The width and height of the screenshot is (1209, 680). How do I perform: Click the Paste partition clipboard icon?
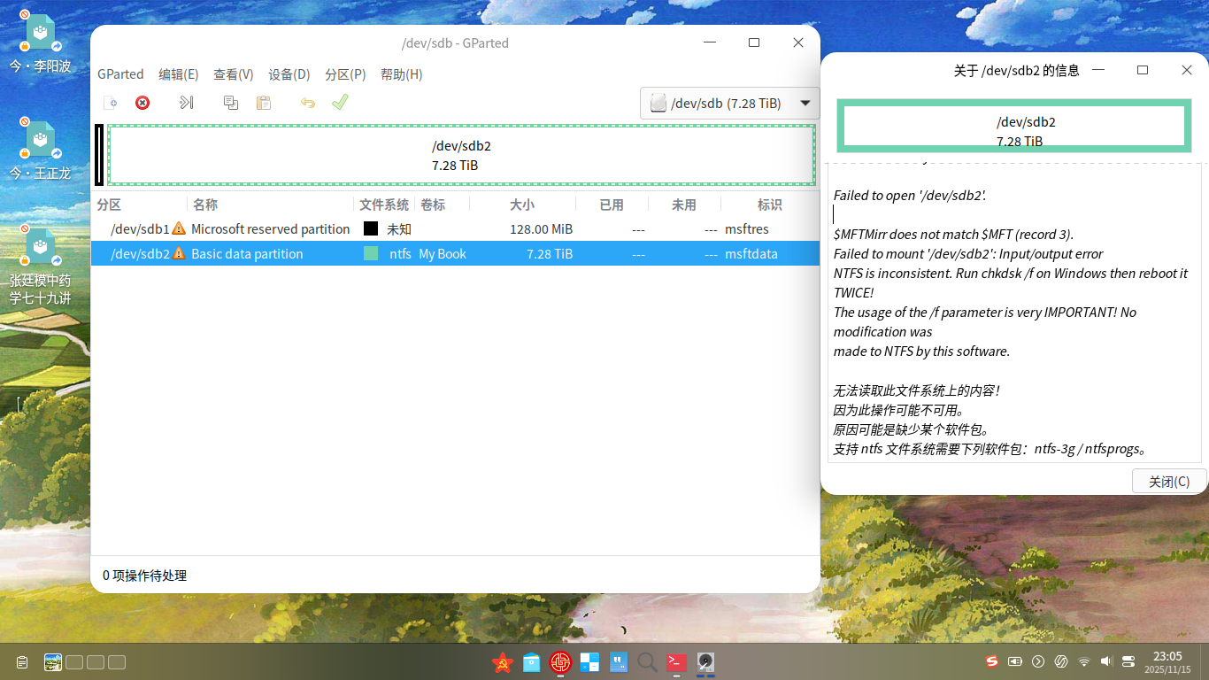coord(264,103)
